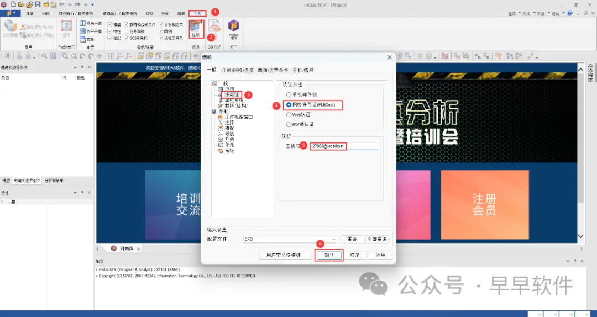Expand the 一般 row in 特性 panel
Image resolution: width=597 pixels, height=317 pixels.
point(3,202)
